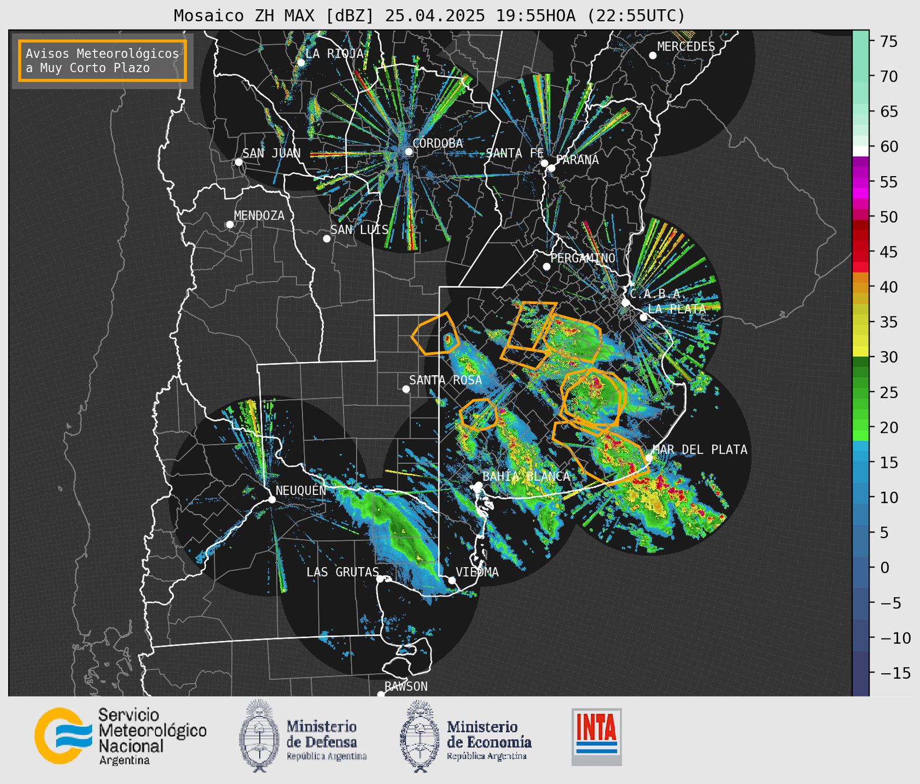Select the LAS GRUTAS city marker
Image resolution: width=920 pixels, height=784 pixels.
380,579
